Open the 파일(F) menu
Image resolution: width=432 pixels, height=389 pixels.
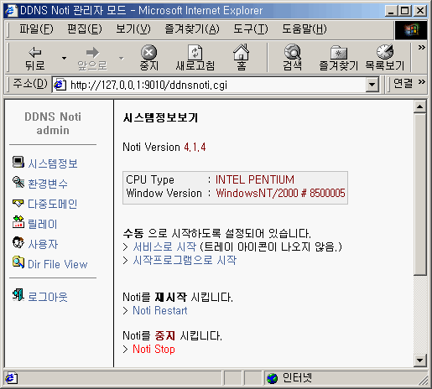36,29
